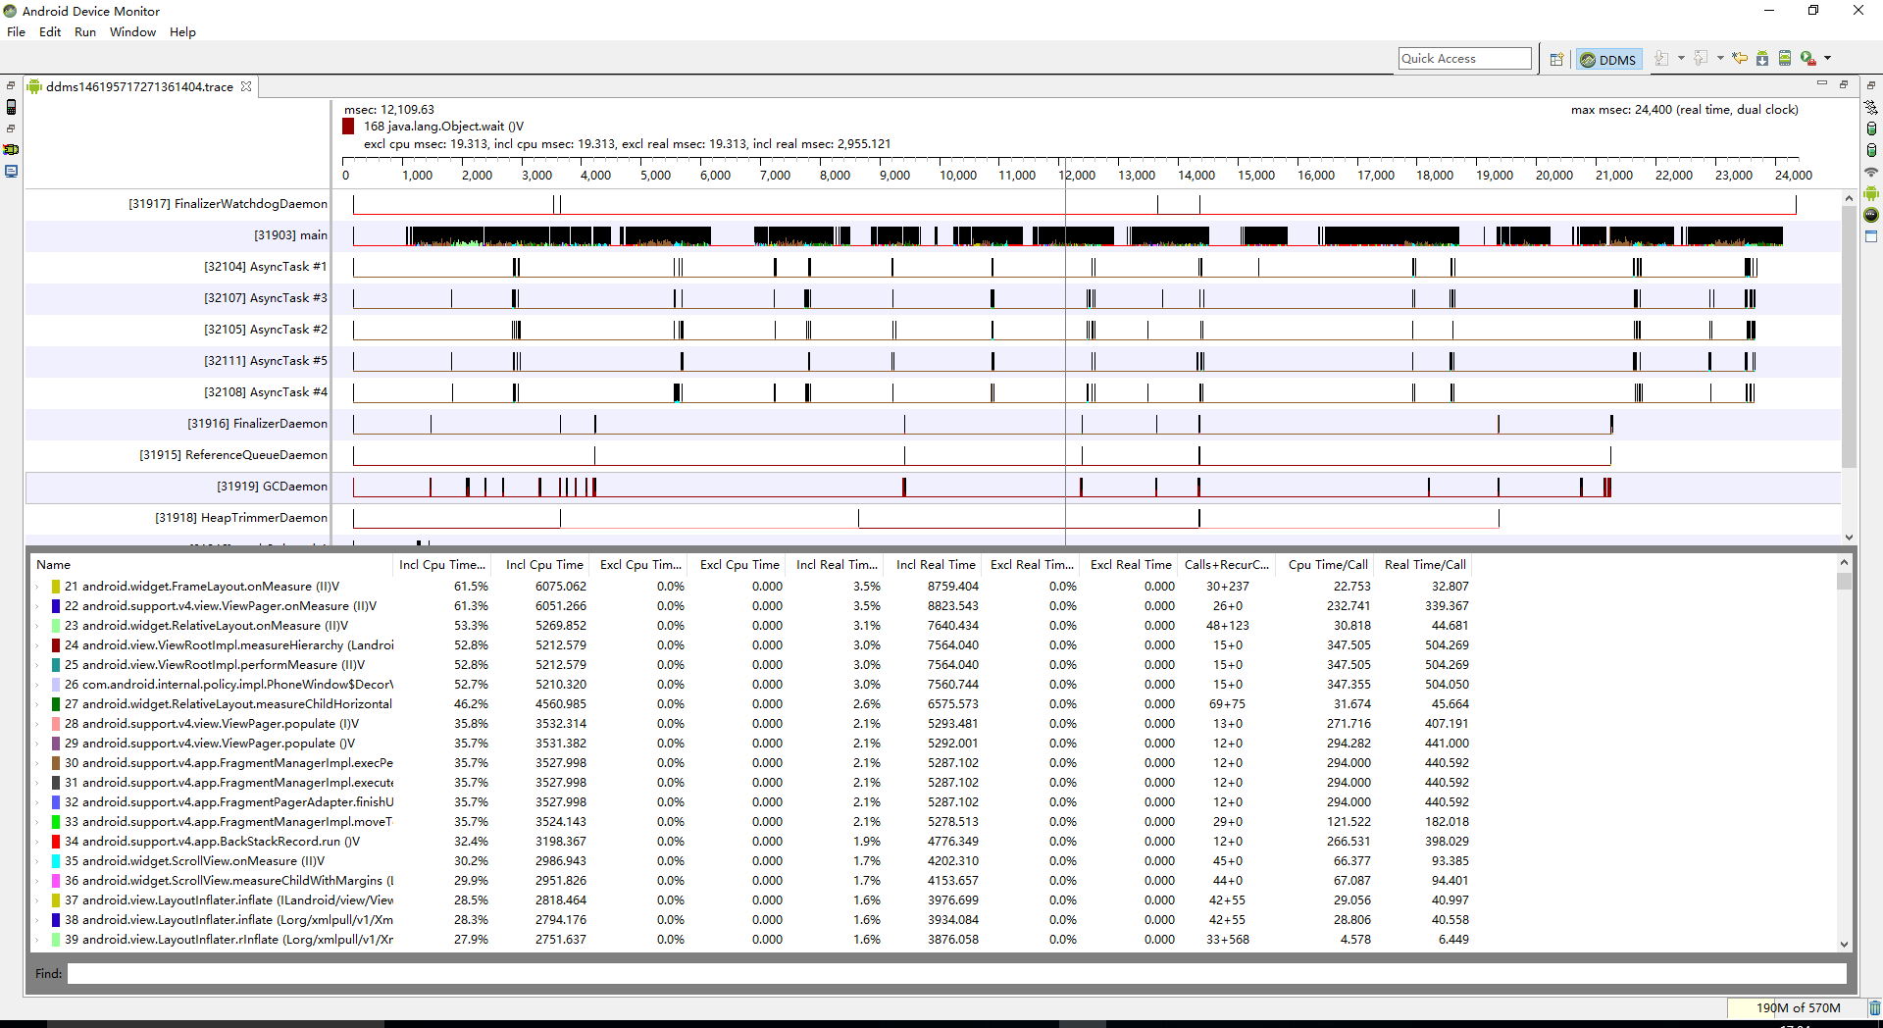
Task: Open the Run menu
Action: pos(85,32)
